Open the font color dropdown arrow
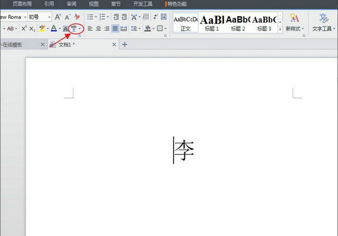 (60, 29)
